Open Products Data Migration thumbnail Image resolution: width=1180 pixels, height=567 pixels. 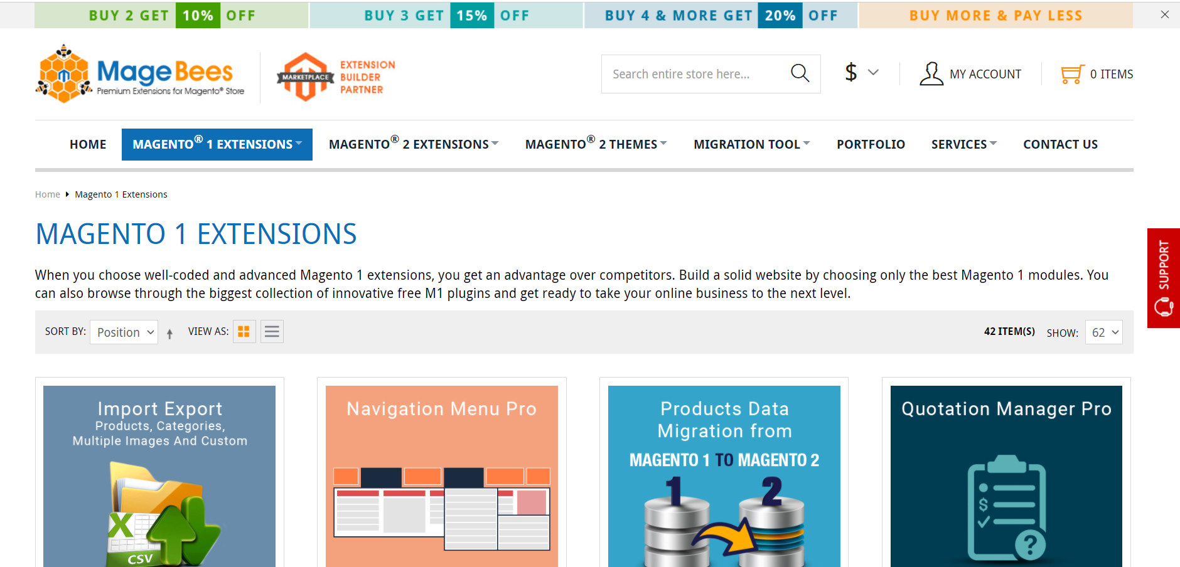[724, 476]
